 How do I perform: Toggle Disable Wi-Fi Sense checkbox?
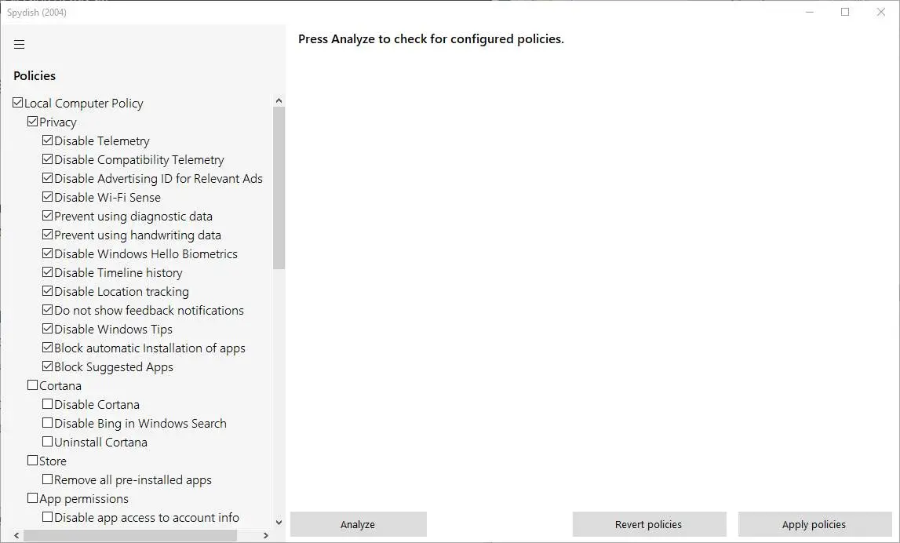click(48, 197)
